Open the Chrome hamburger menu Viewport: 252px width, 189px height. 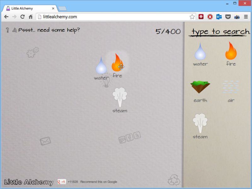pos(246,17)
